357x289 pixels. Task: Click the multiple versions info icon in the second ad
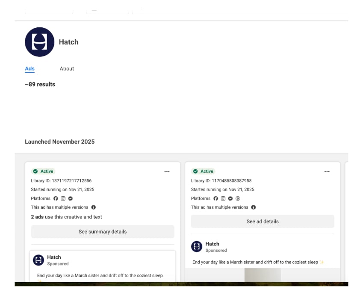254,207
